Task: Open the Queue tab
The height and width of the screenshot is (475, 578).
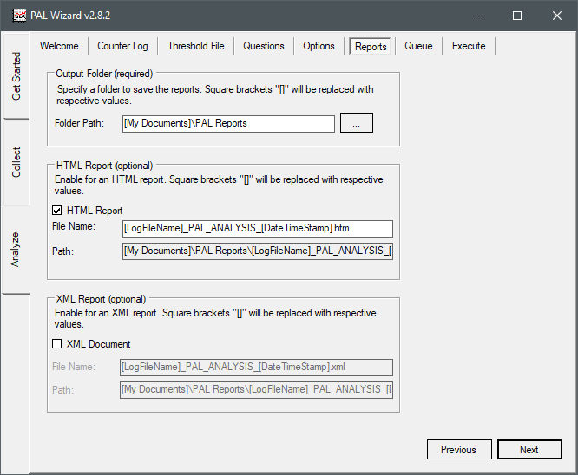Action: (x=418, y=46)
